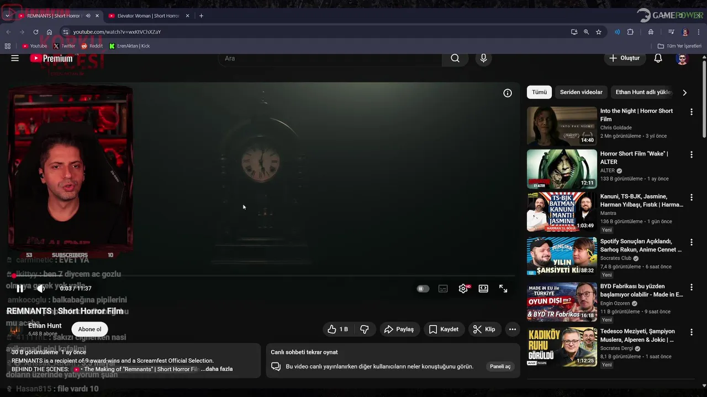Open the notifications bell
The width and height of the screenshot is (707, 397).
658,58
